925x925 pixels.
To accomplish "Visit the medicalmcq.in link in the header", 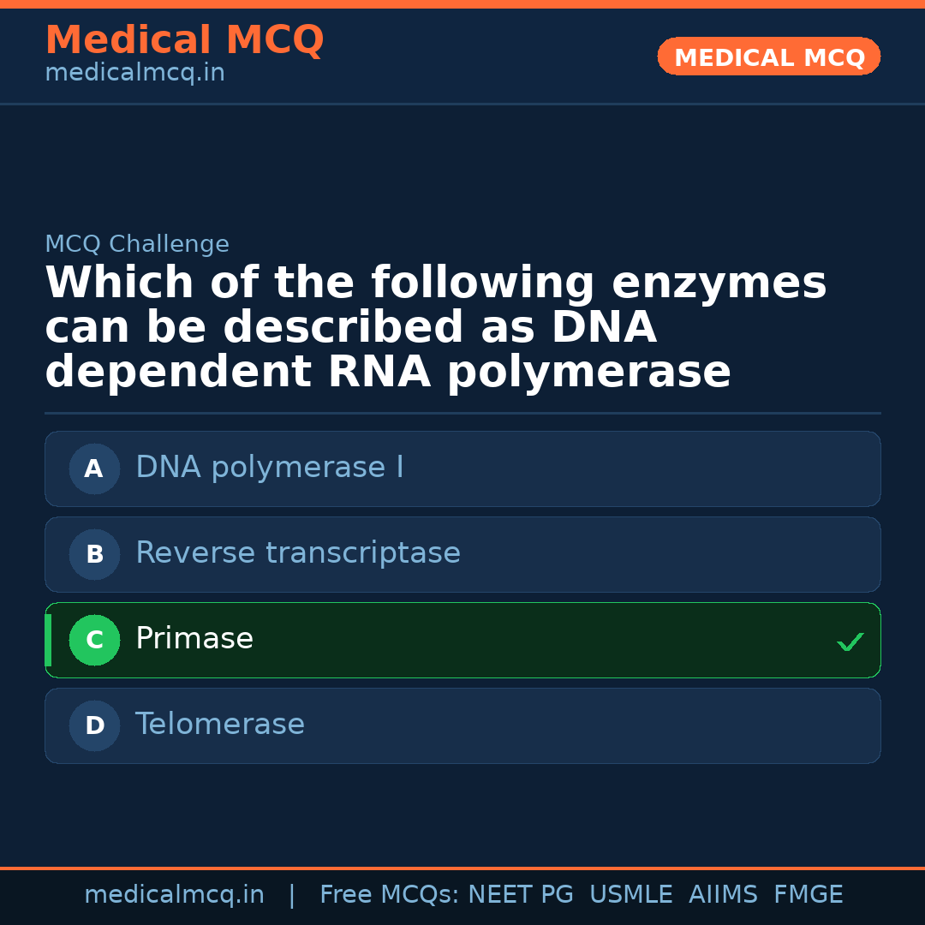I will [x=134, y=72].
